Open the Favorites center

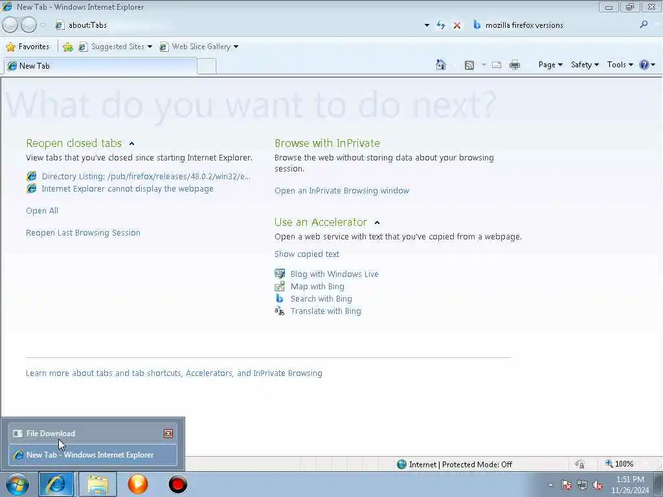pos(28,47)
